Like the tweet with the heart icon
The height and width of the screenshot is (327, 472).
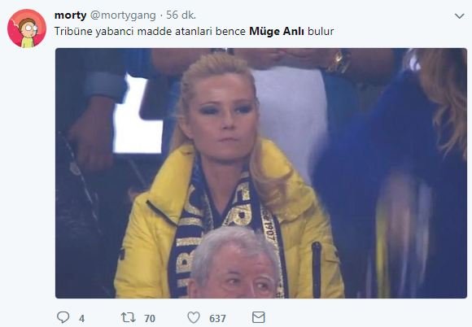[x=194, y=317]
